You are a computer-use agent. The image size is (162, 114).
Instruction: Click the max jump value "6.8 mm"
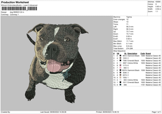coord(129,46)
